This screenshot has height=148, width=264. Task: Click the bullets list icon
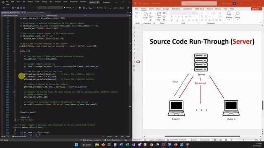point(203,13)
